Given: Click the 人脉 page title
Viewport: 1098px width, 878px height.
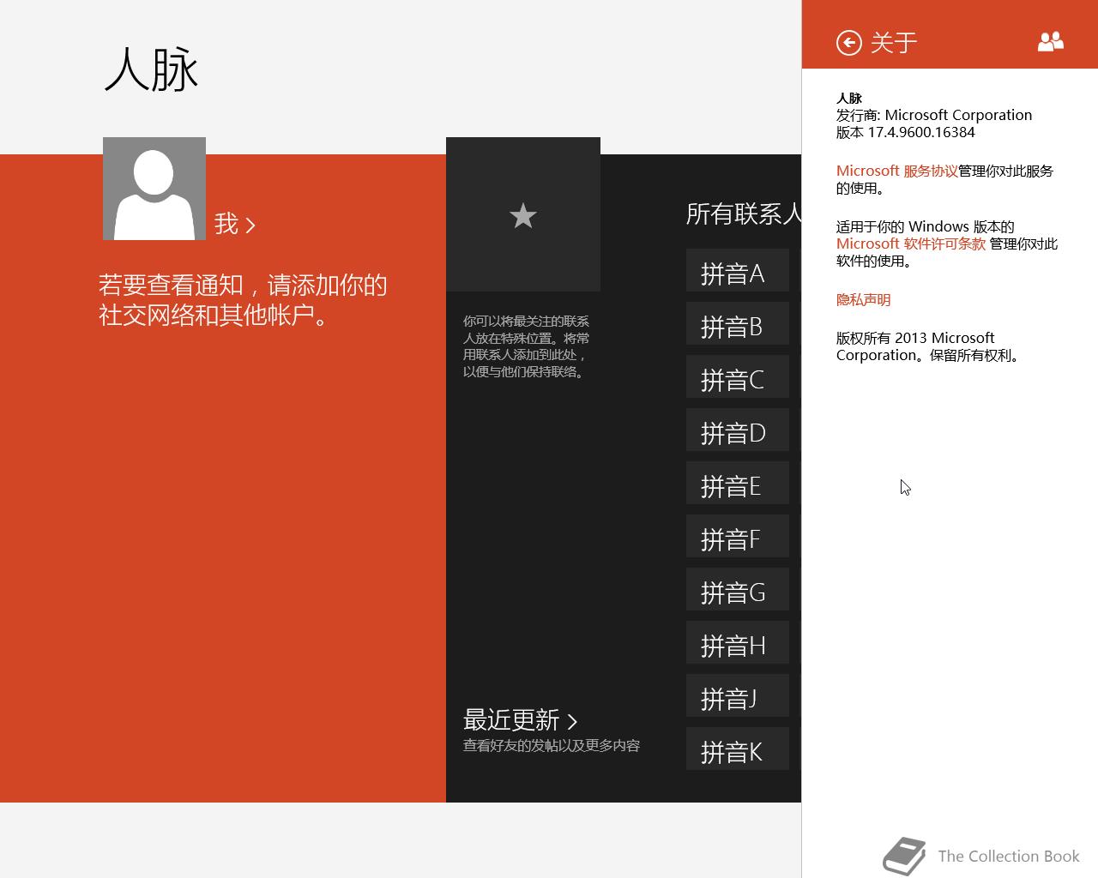Looking at the screenshot, I should [152, 69].
